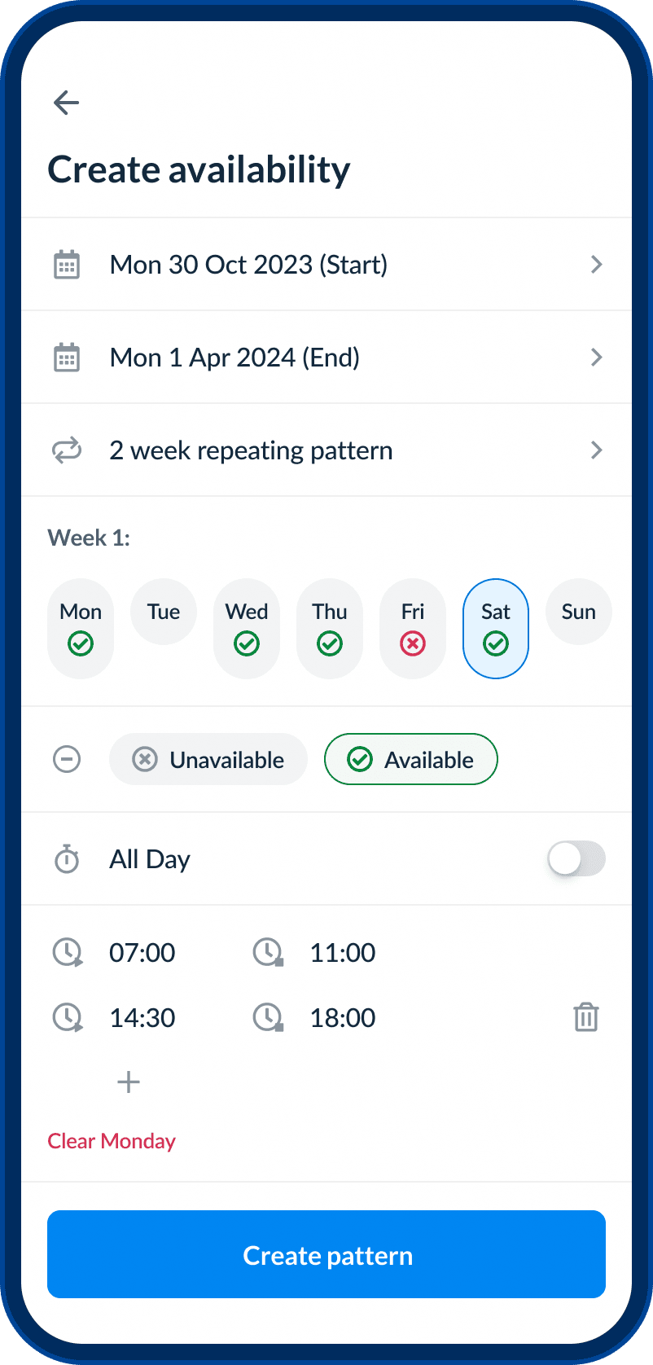Tap the back arrow icon
This screenshot has width=653, height=1365.
click(x=66, y=103)
